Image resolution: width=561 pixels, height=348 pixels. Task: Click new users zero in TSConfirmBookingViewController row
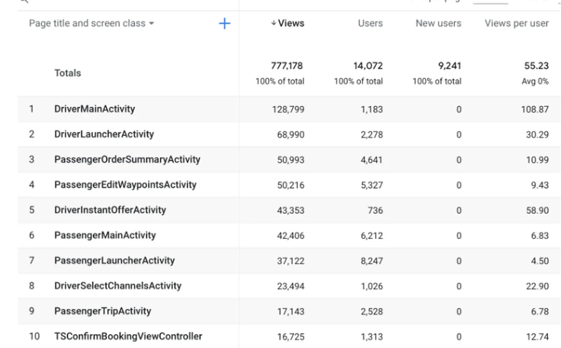point(459,337)
